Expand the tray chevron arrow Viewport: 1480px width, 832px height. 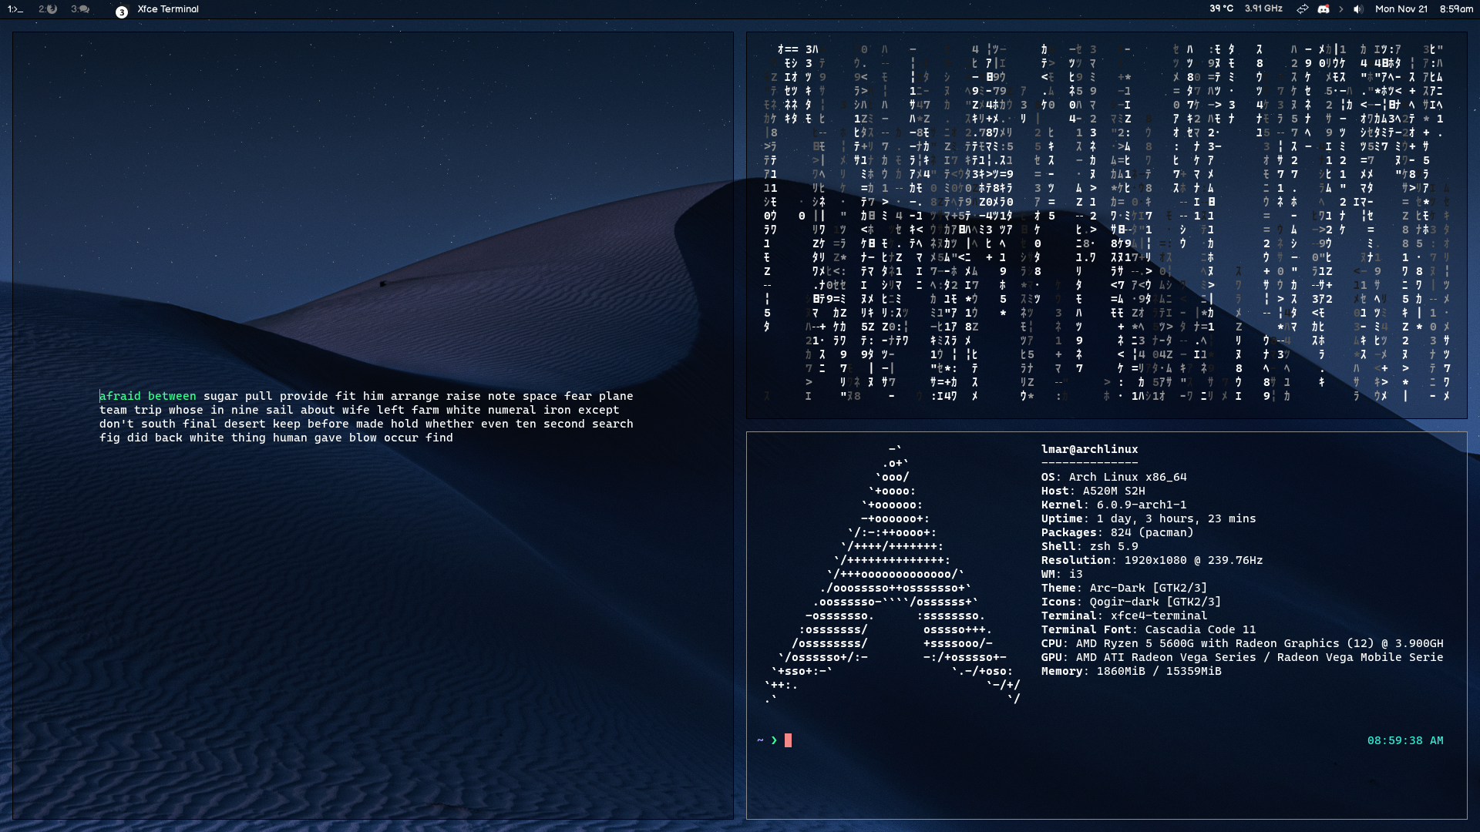(1341, 9)
